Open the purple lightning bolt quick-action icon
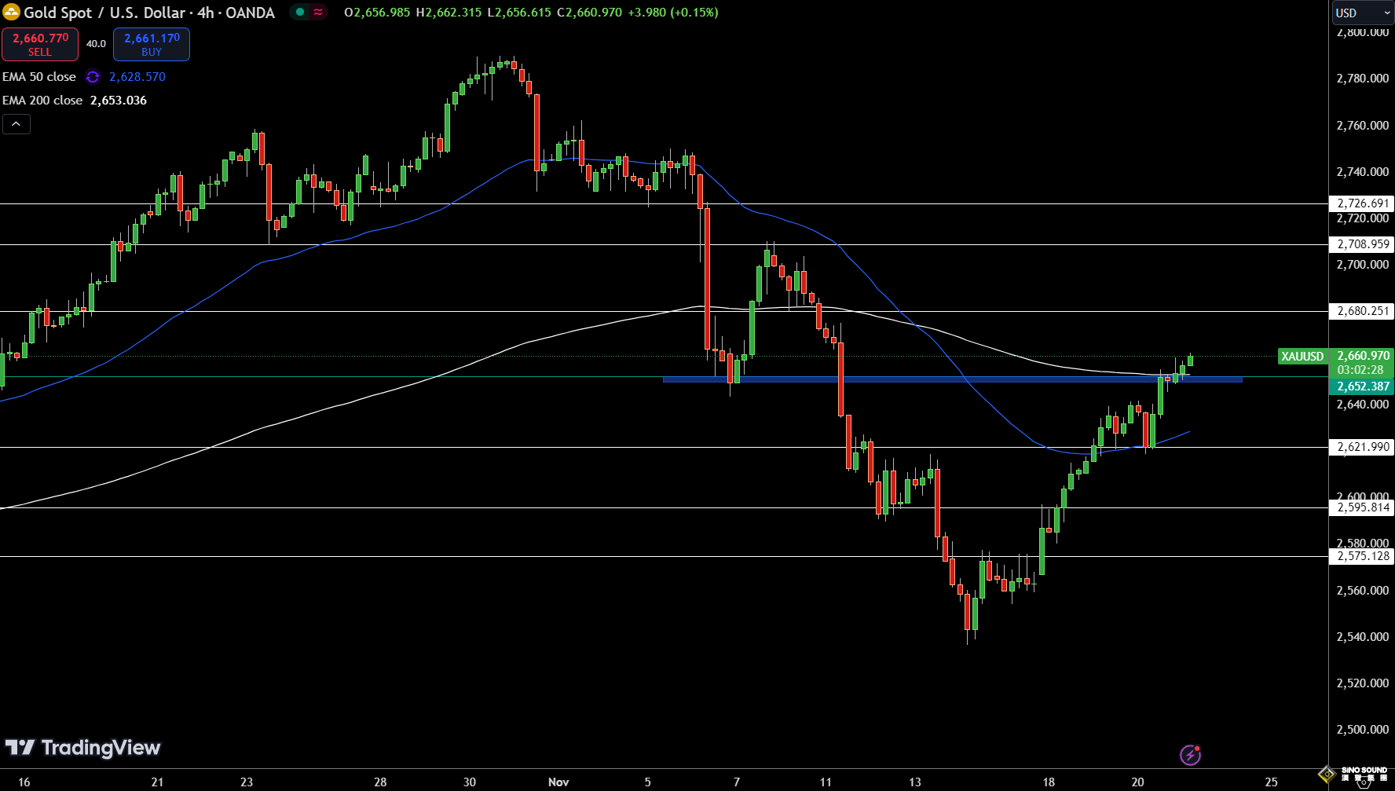Viewport: 1395px width, 791px height. pos(1190,755)
